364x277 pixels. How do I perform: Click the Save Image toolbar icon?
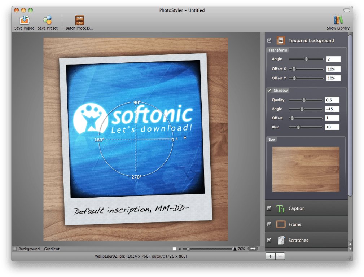25,20
